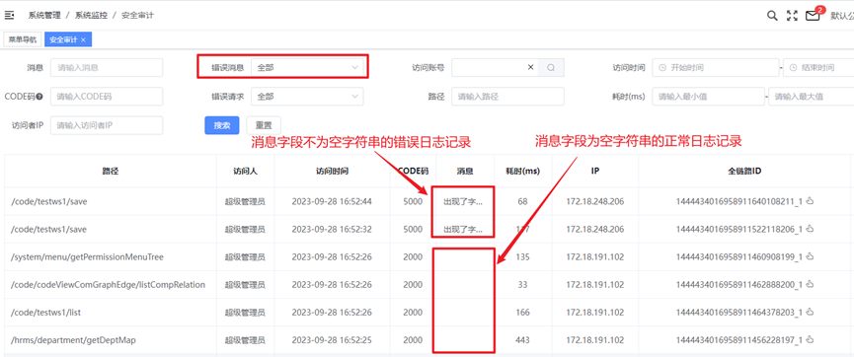Click the icon after ID ending 522118206_1
Screen dimensions: 854x357
810,229
